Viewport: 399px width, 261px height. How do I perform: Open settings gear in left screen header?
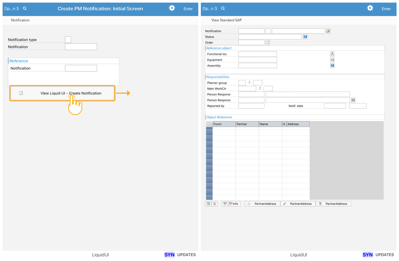[x=172, y=8]
